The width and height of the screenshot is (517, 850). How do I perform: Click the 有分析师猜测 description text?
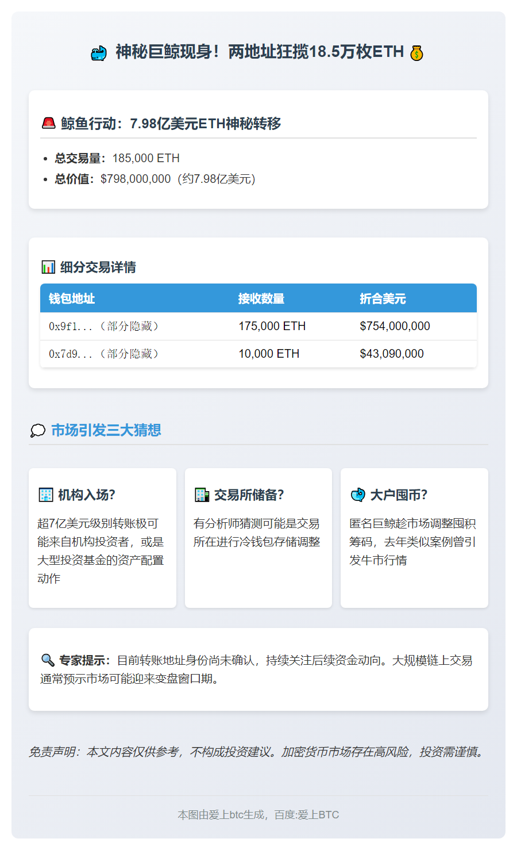click(x=257, y=533)
